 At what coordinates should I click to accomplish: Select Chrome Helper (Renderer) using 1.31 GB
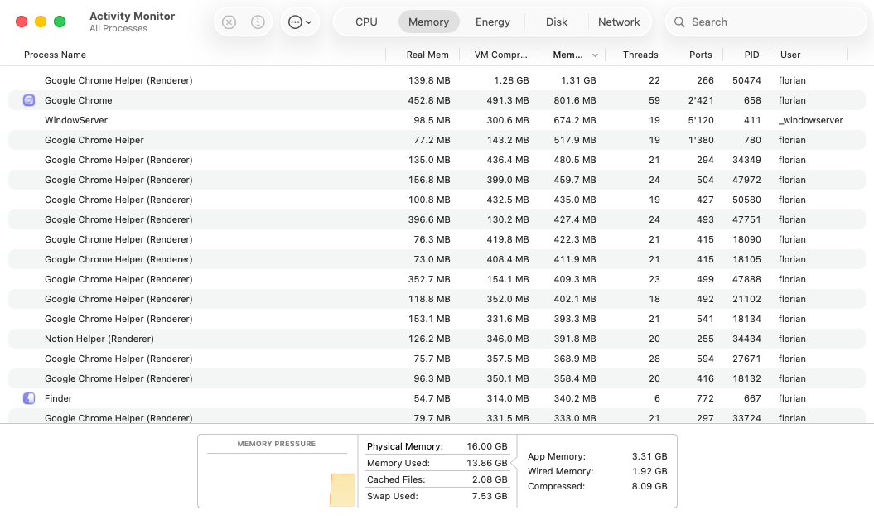pyautogui.click(x=437, y=80)
